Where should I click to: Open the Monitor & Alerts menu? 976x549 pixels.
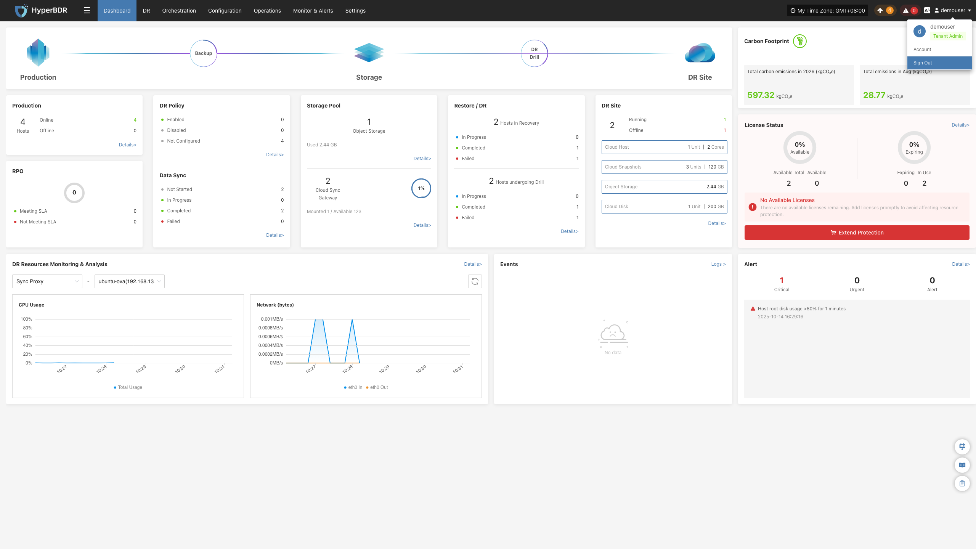point(313,11)
